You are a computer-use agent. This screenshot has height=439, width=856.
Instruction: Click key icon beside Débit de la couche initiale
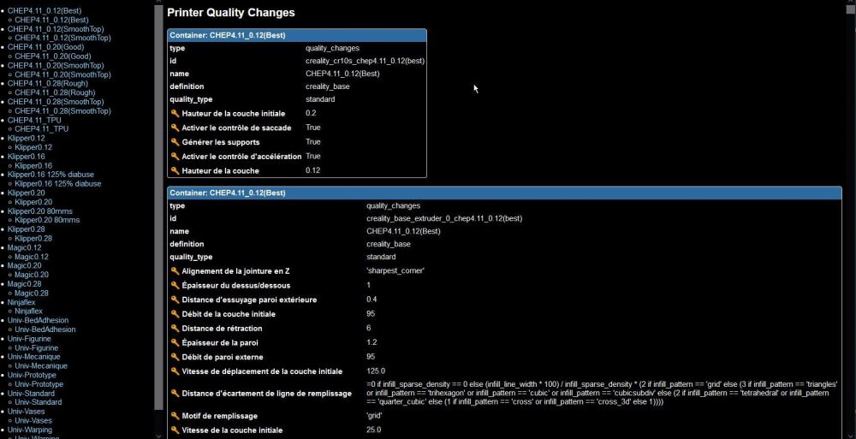pyautogui.click(x=175, y=314)
